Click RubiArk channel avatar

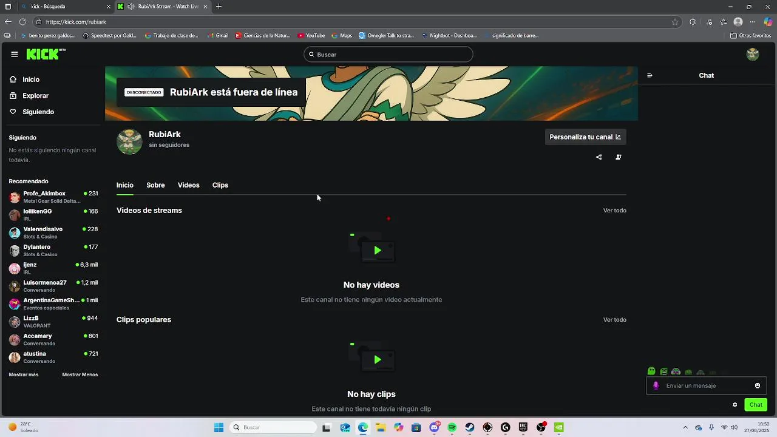pyautogui.click(x=129, y=141)
